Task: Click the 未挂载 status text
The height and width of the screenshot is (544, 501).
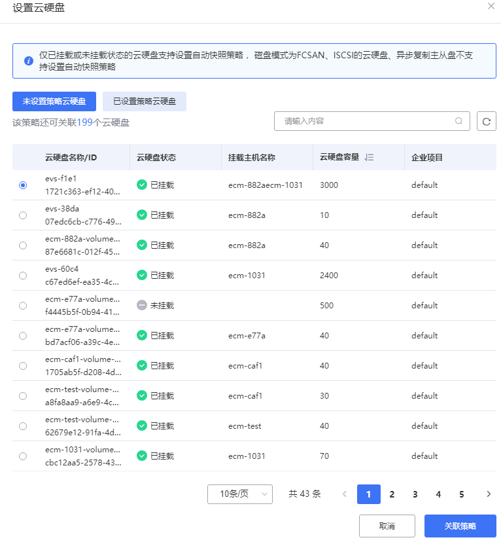Action: click(x=162, y=306)
